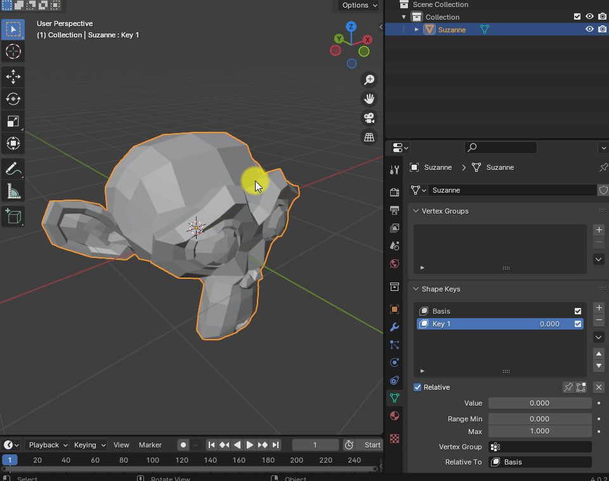
Task: Add a new shape key
Action: (x=599, y=308)
